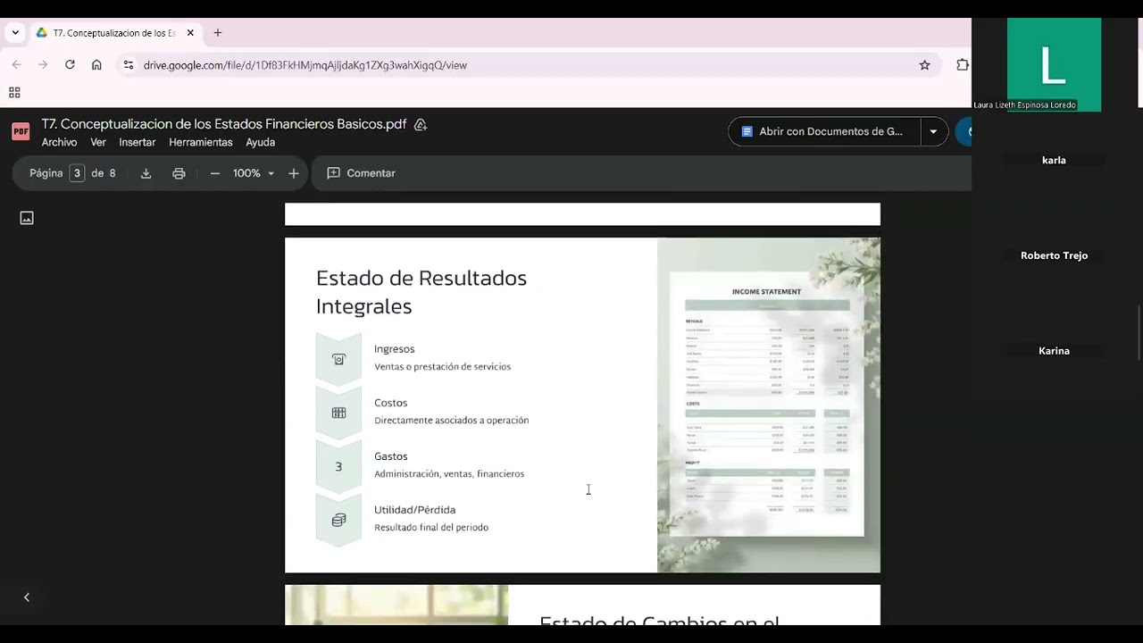Open a new browser tab

click(x=217, y=33)
